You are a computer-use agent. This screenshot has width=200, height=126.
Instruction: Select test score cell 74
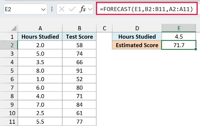[x=80, y=54]
